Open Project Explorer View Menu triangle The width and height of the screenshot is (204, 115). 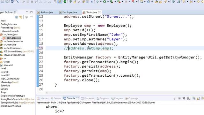[32, 17]
